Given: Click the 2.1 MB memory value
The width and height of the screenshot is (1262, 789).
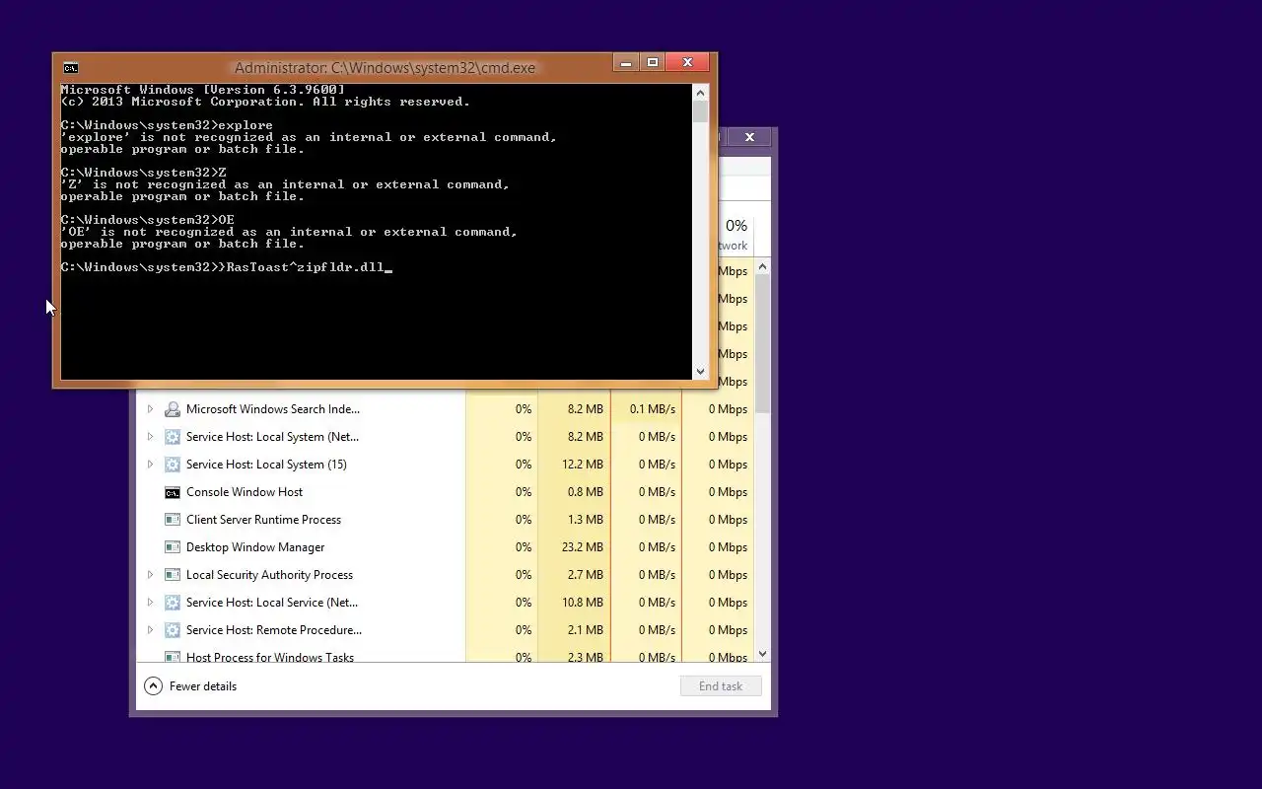Looking at the screenshot, I should click(585, 630).
